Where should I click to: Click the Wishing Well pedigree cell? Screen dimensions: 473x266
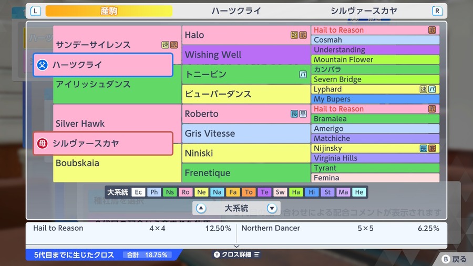click(246, 55)
